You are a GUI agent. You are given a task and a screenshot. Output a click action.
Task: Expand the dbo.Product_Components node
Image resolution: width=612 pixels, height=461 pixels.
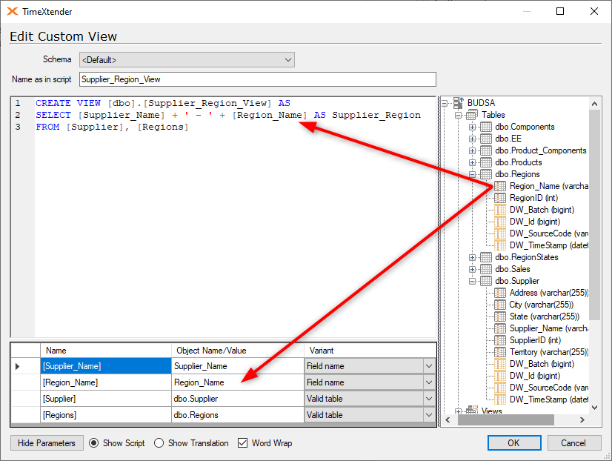tap(472, 150)
